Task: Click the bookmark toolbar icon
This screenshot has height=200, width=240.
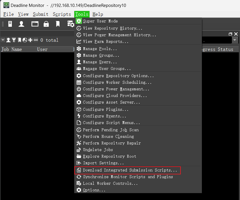Action: [x=58, y=24]
